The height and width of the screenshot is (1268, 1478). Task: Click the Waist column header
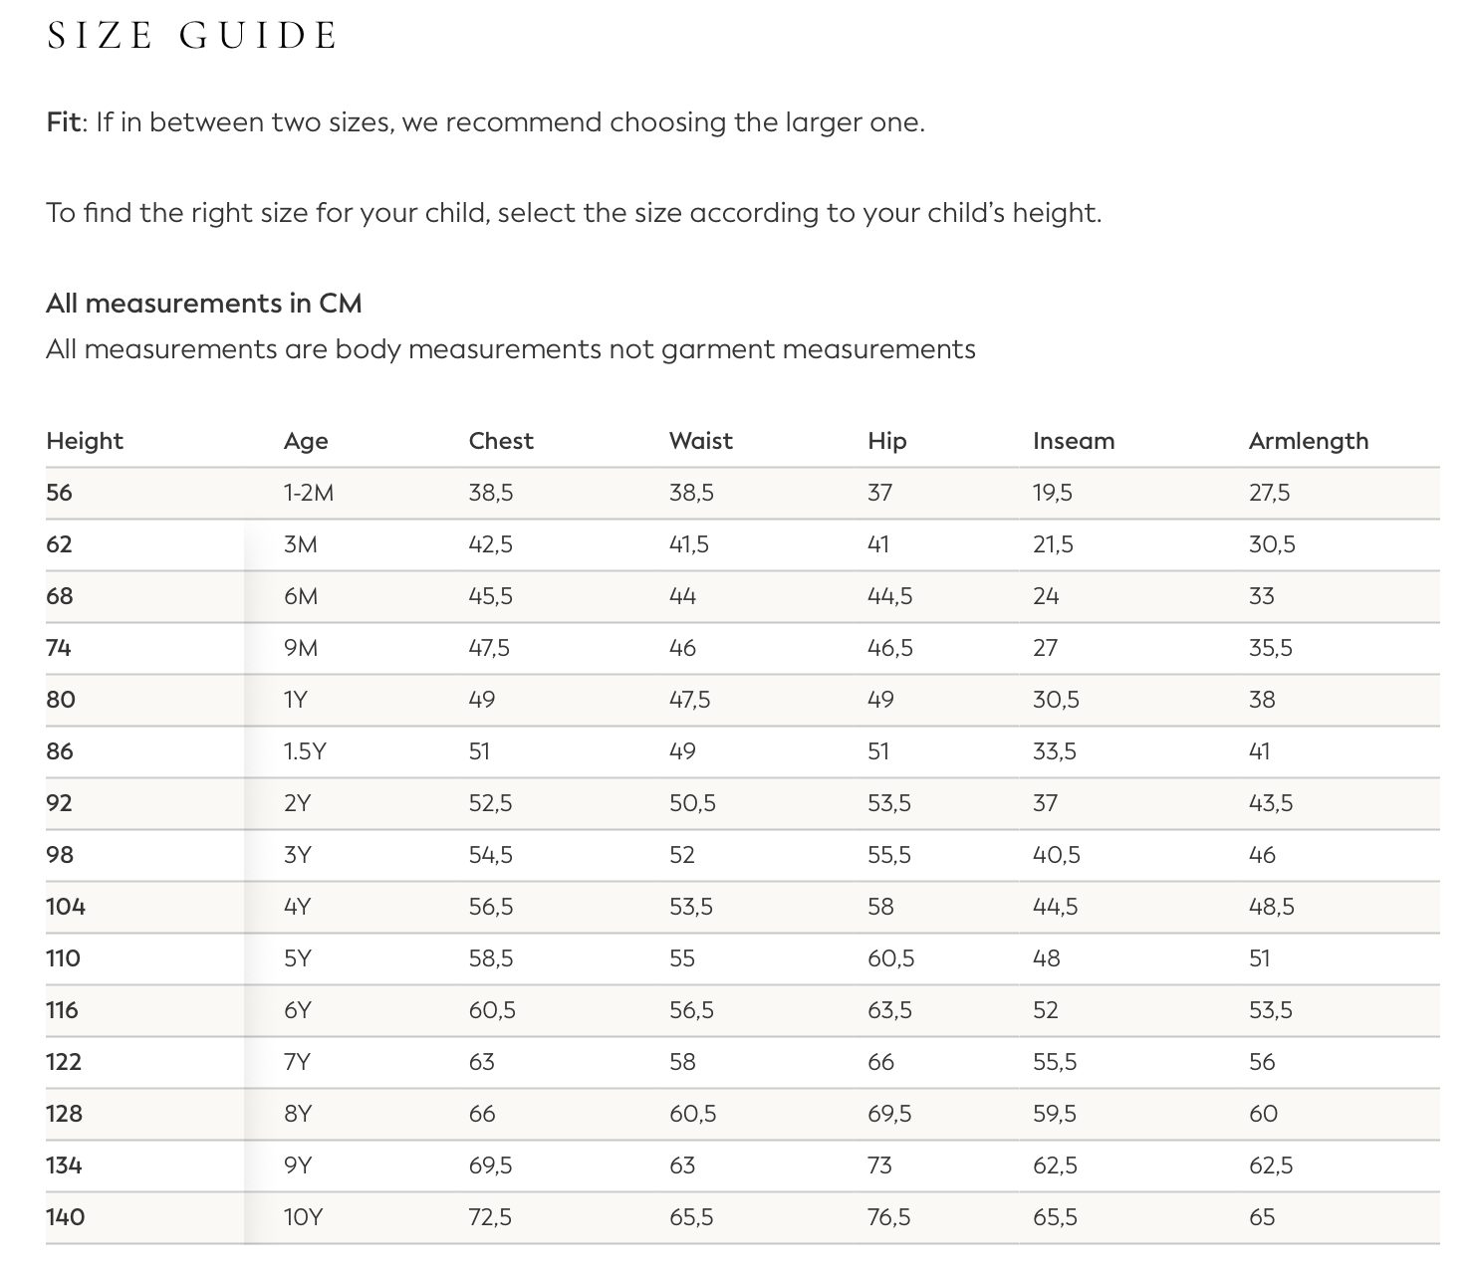701,441
